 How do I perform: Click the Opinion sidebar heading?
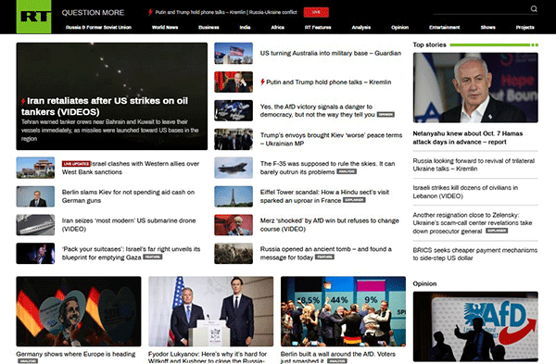[x=424, y=283]
